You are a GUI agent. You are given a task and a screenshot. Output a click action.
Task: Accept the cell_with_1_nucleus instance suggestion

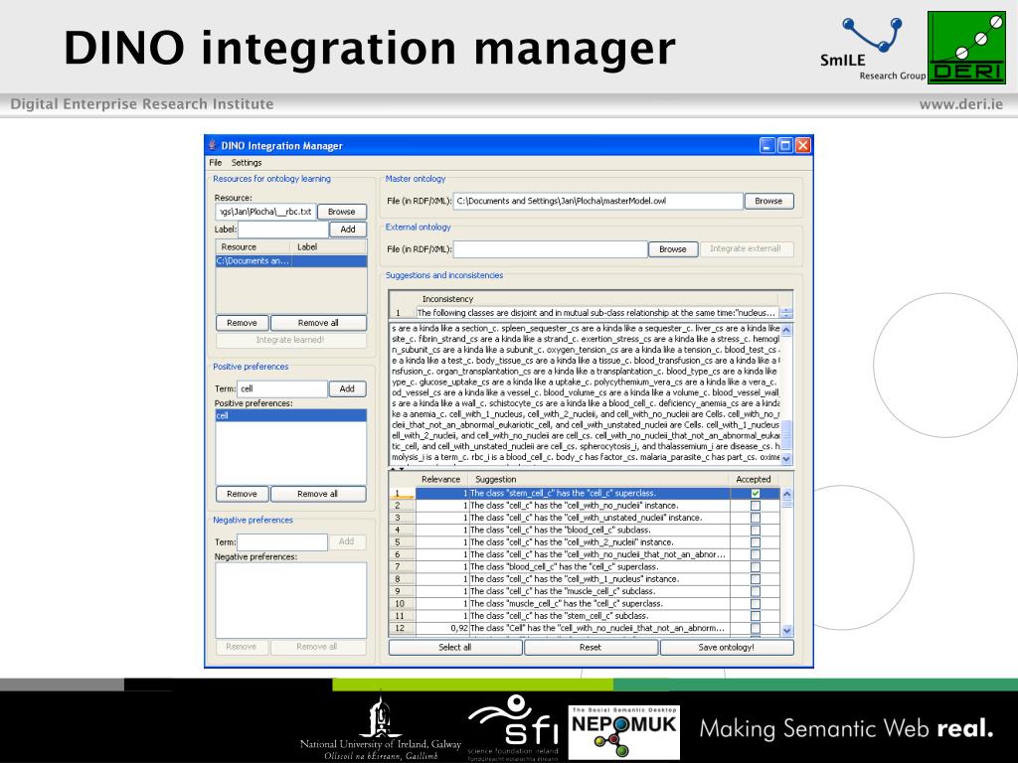[756, 579]
